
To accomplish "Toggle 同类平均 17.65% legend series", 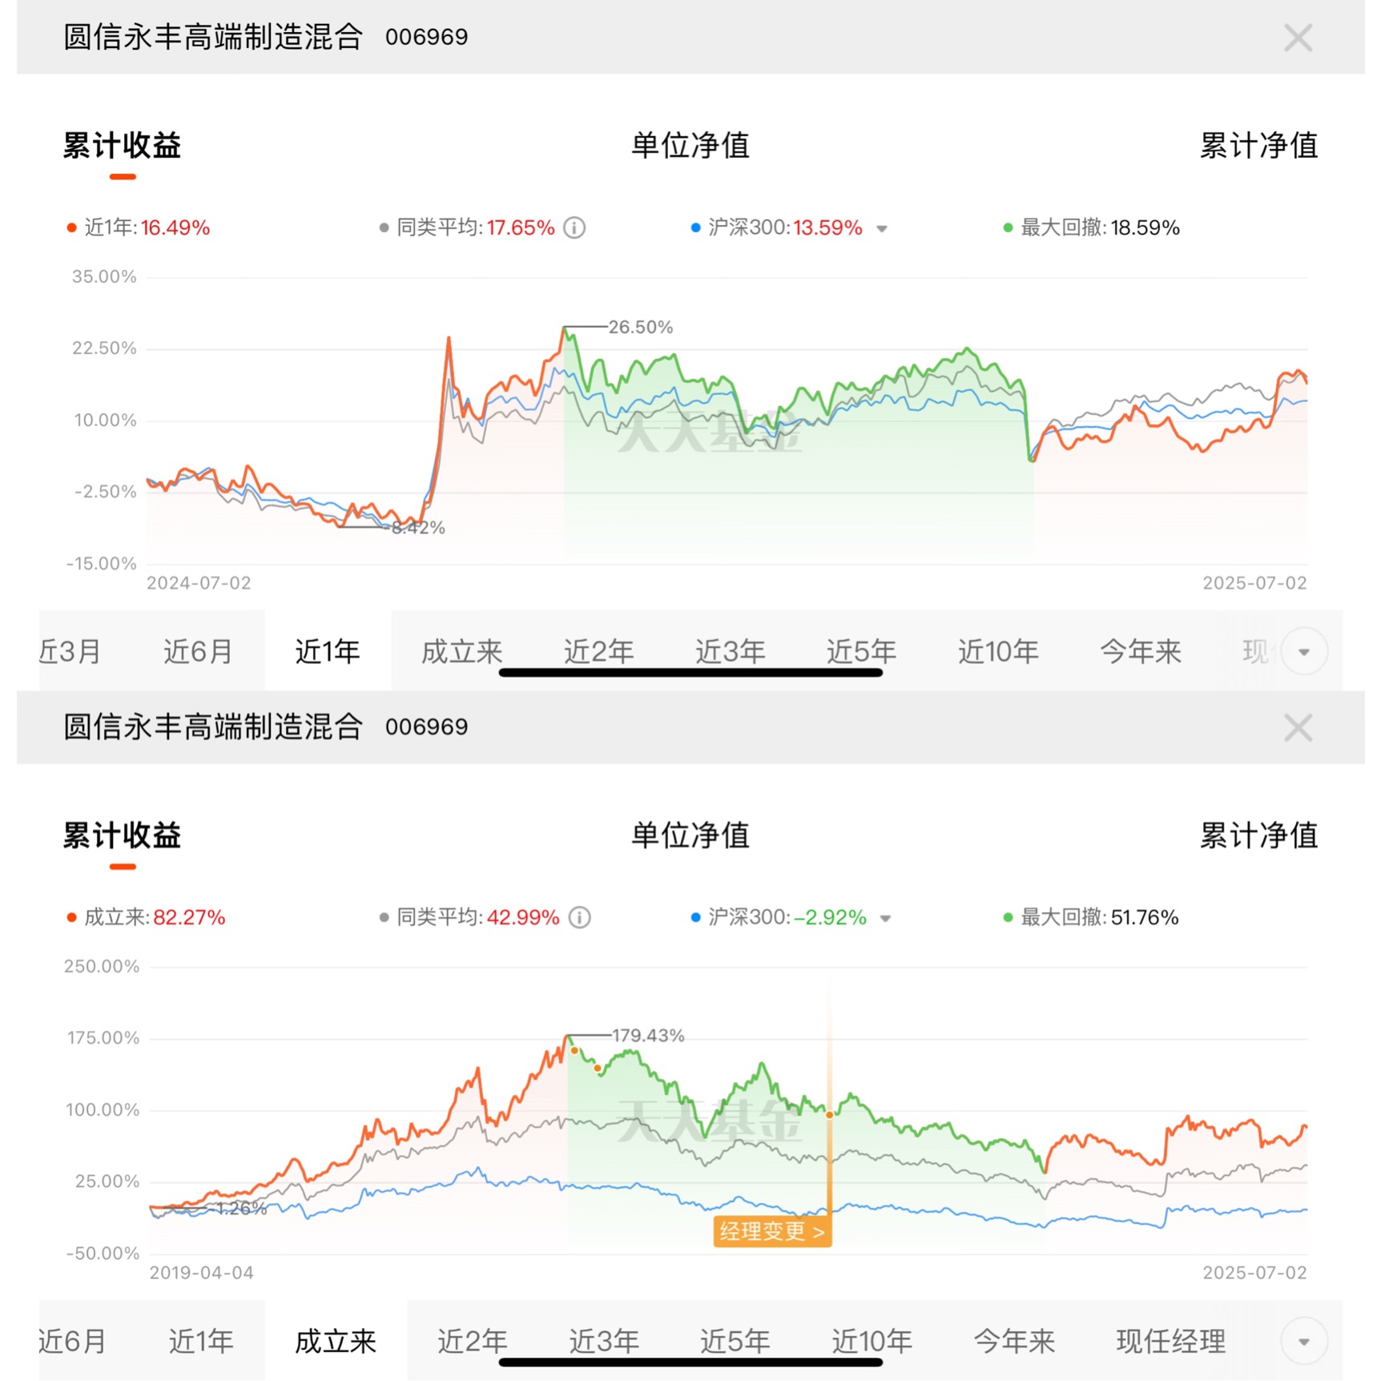I will click(466, 228).
